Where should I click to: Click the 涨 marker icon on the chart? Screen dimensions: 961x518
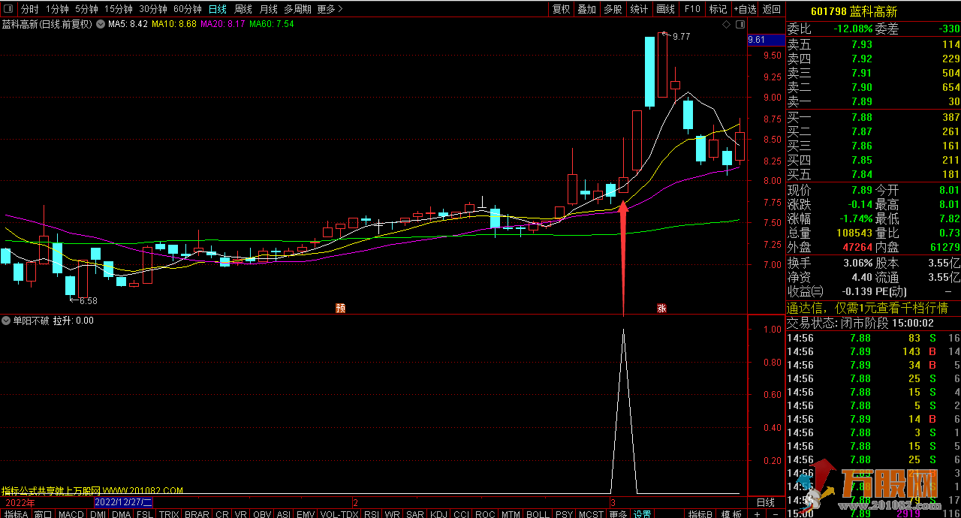[661, 308]
